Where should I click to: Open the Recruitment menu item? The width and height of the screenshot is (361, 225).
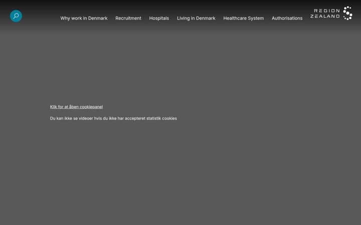click(128, 18)
